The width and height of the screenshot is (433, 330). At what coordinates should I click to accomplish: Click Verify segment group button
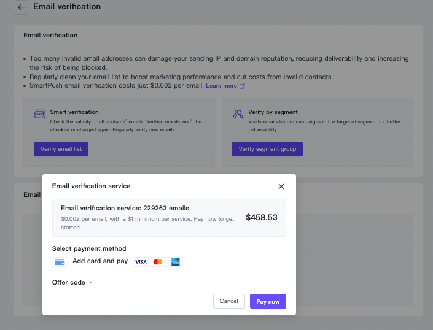coord(267,149)
